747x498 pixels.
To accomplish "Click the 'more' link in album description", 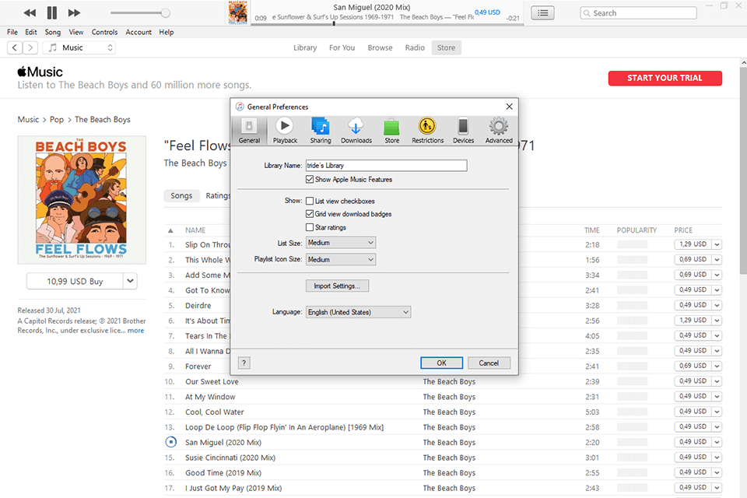I will tap(135, 330).
